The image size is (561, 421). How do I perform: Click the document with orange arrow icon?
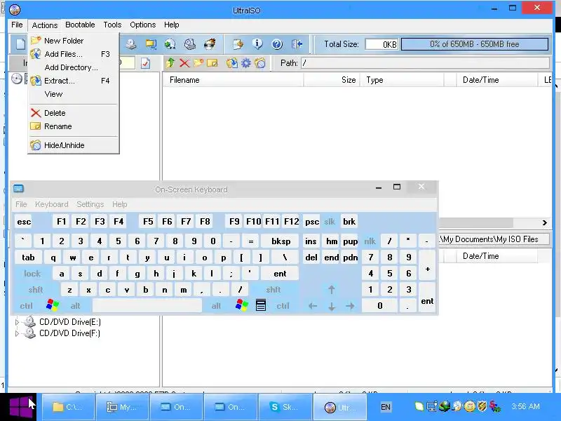[238, 44]
